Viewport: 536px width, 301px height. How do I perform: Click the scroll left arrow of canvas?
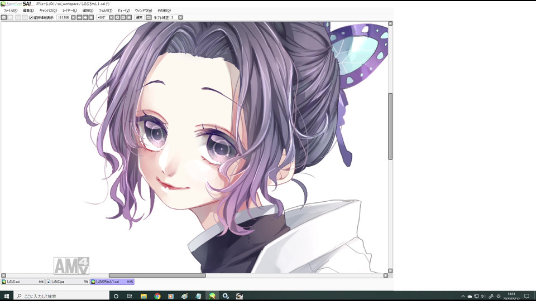pos(3,275)
